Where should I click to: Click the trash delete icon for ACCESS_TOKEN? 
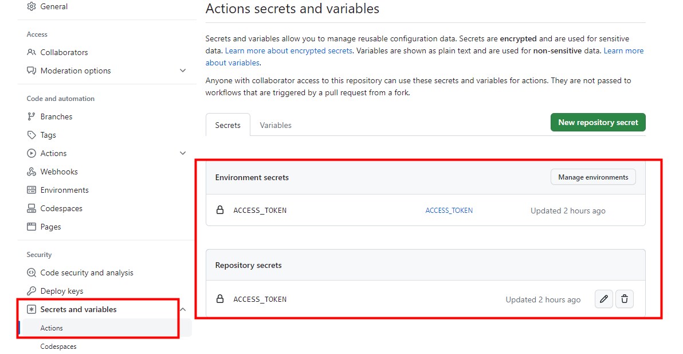[625, 299]
